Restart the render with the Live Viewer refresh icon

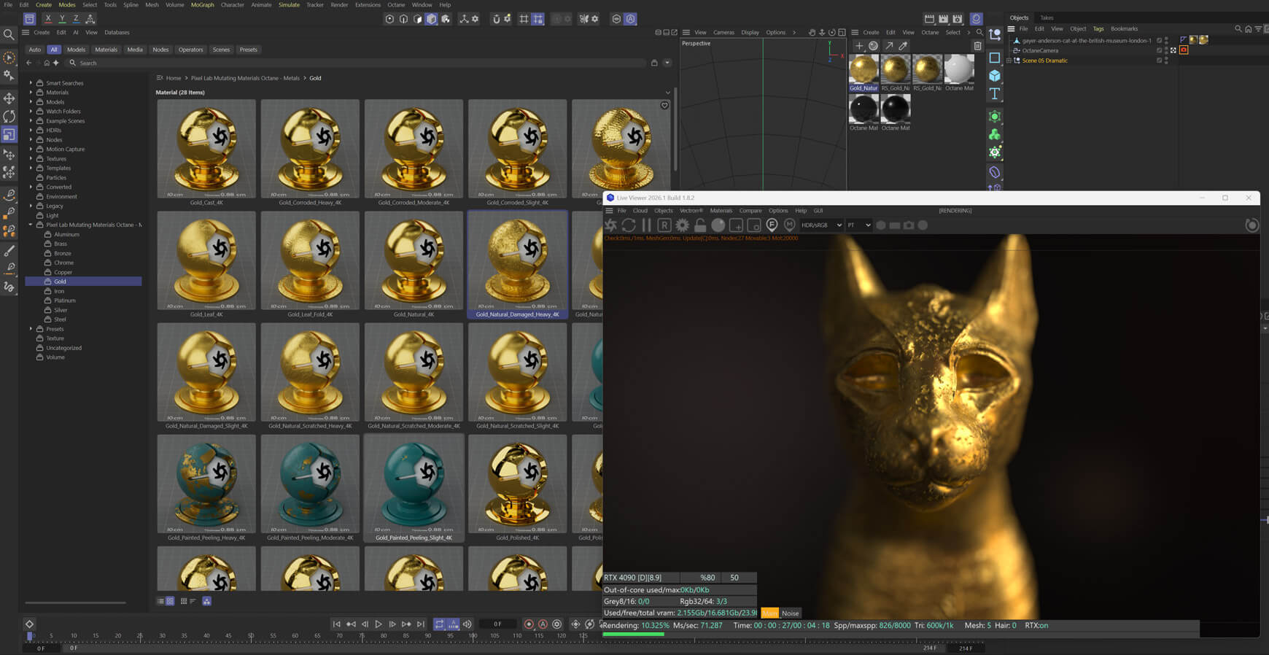pyautogui.click(x=629, y=225)
